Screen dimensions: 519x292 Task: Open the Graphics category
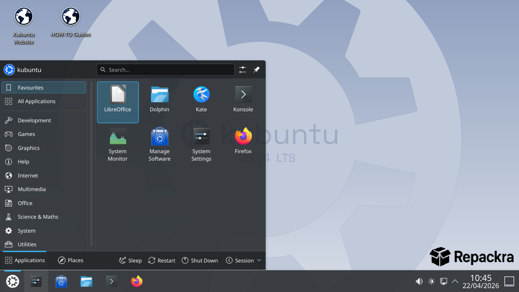(x=44, y=148)
